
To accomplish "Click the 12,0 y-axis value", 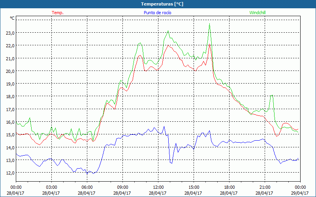I will [10, 173].
